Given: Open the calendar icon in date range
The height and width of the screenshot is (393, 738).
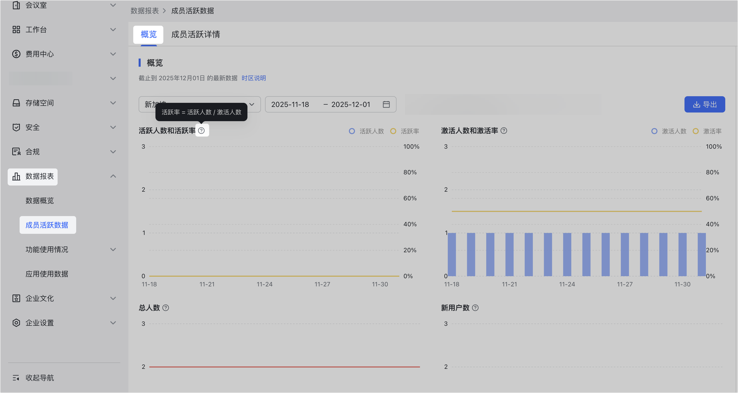Looking at the screenshot, I should tap(386, 104).
